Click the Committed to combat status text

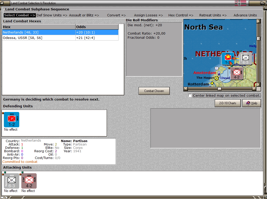click(20, 162)
